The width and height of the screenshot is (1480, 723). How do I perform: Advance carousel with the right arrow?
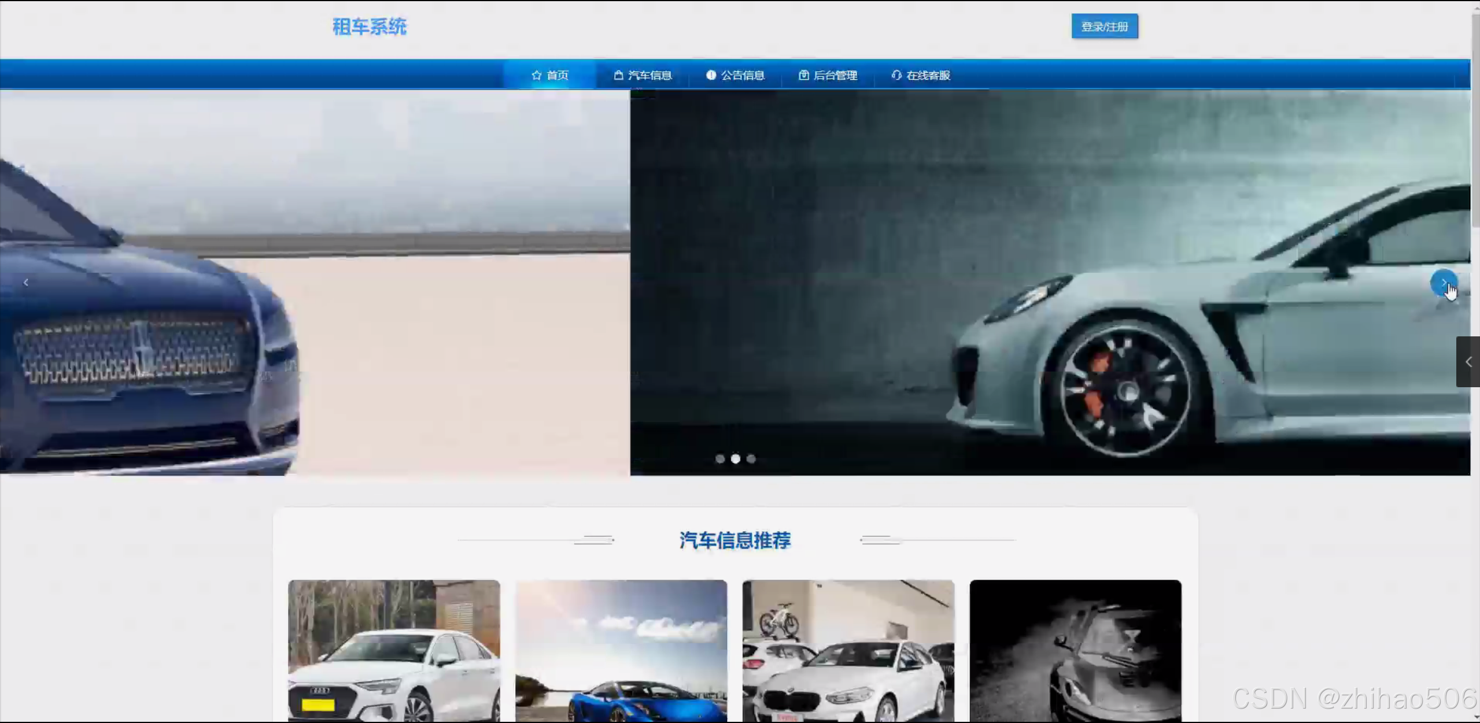coord(1443,283)
